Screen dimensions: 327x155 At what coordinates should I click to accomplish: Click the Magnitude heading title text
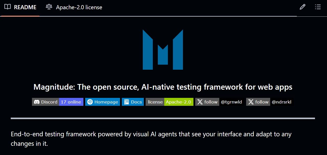[x=163, y=87]
